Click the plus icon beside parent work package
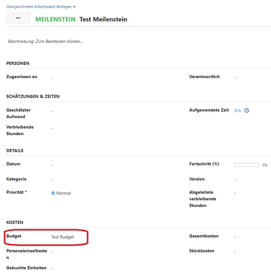The image size is (271, 274). click(74, 6)
